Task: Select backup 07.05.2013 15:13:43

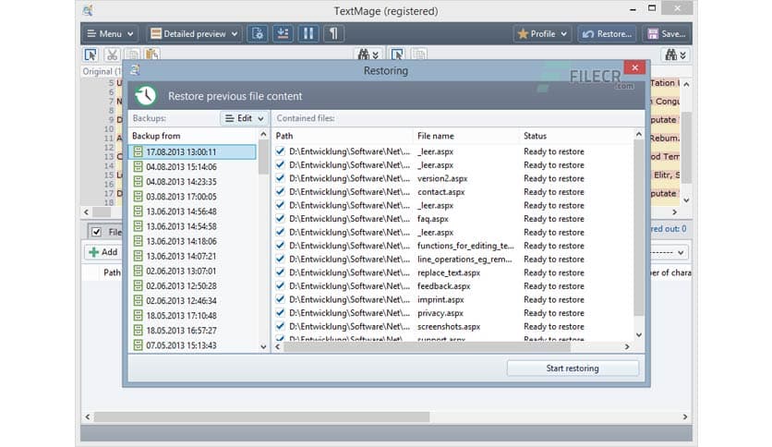Action: [x=192, y=345]
